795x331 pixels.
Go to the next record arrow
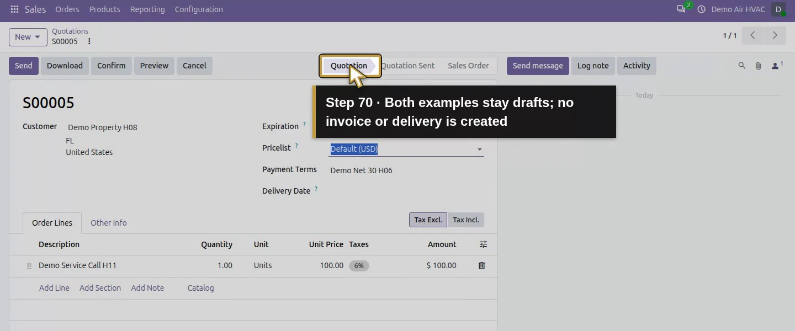(775, 35)
